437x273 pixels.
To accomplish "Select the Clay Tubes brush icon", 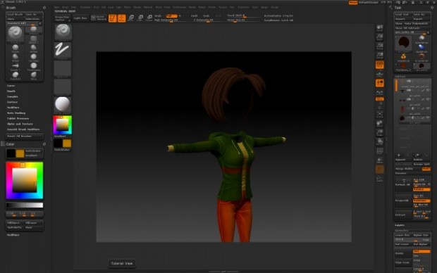I will [33, 57].
